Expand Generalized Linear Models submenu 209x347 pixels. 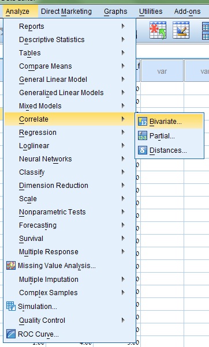pos(70,92)
